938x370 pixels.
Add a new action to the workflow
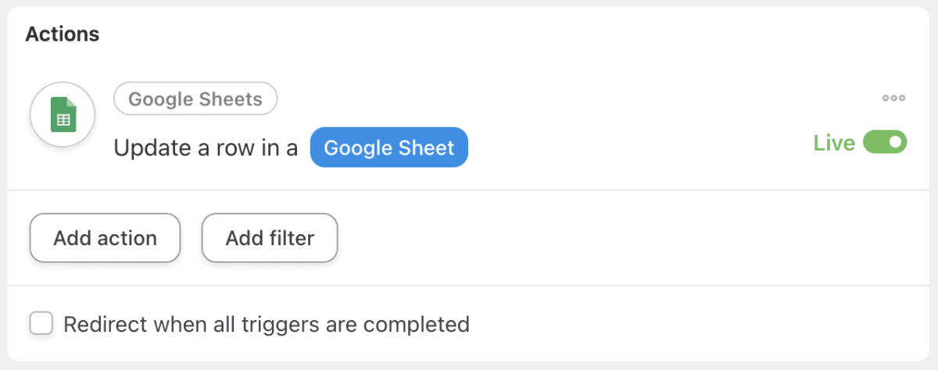[106, 238]
